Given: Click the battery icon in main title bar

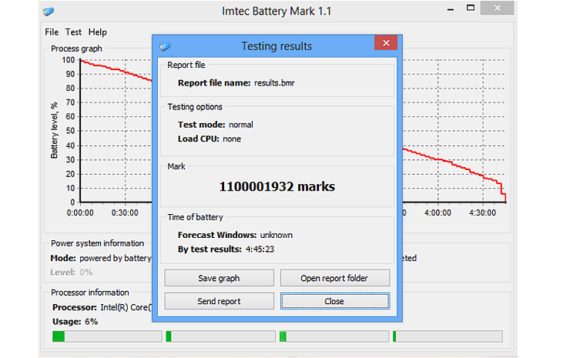Looking at the screenshot, I should coord(49,12).
